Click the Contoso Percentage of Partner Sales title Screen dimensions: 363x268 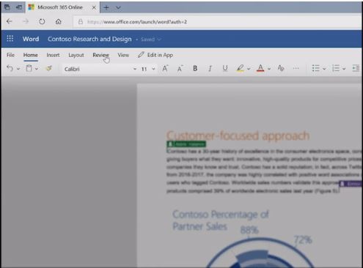(220, 220)
